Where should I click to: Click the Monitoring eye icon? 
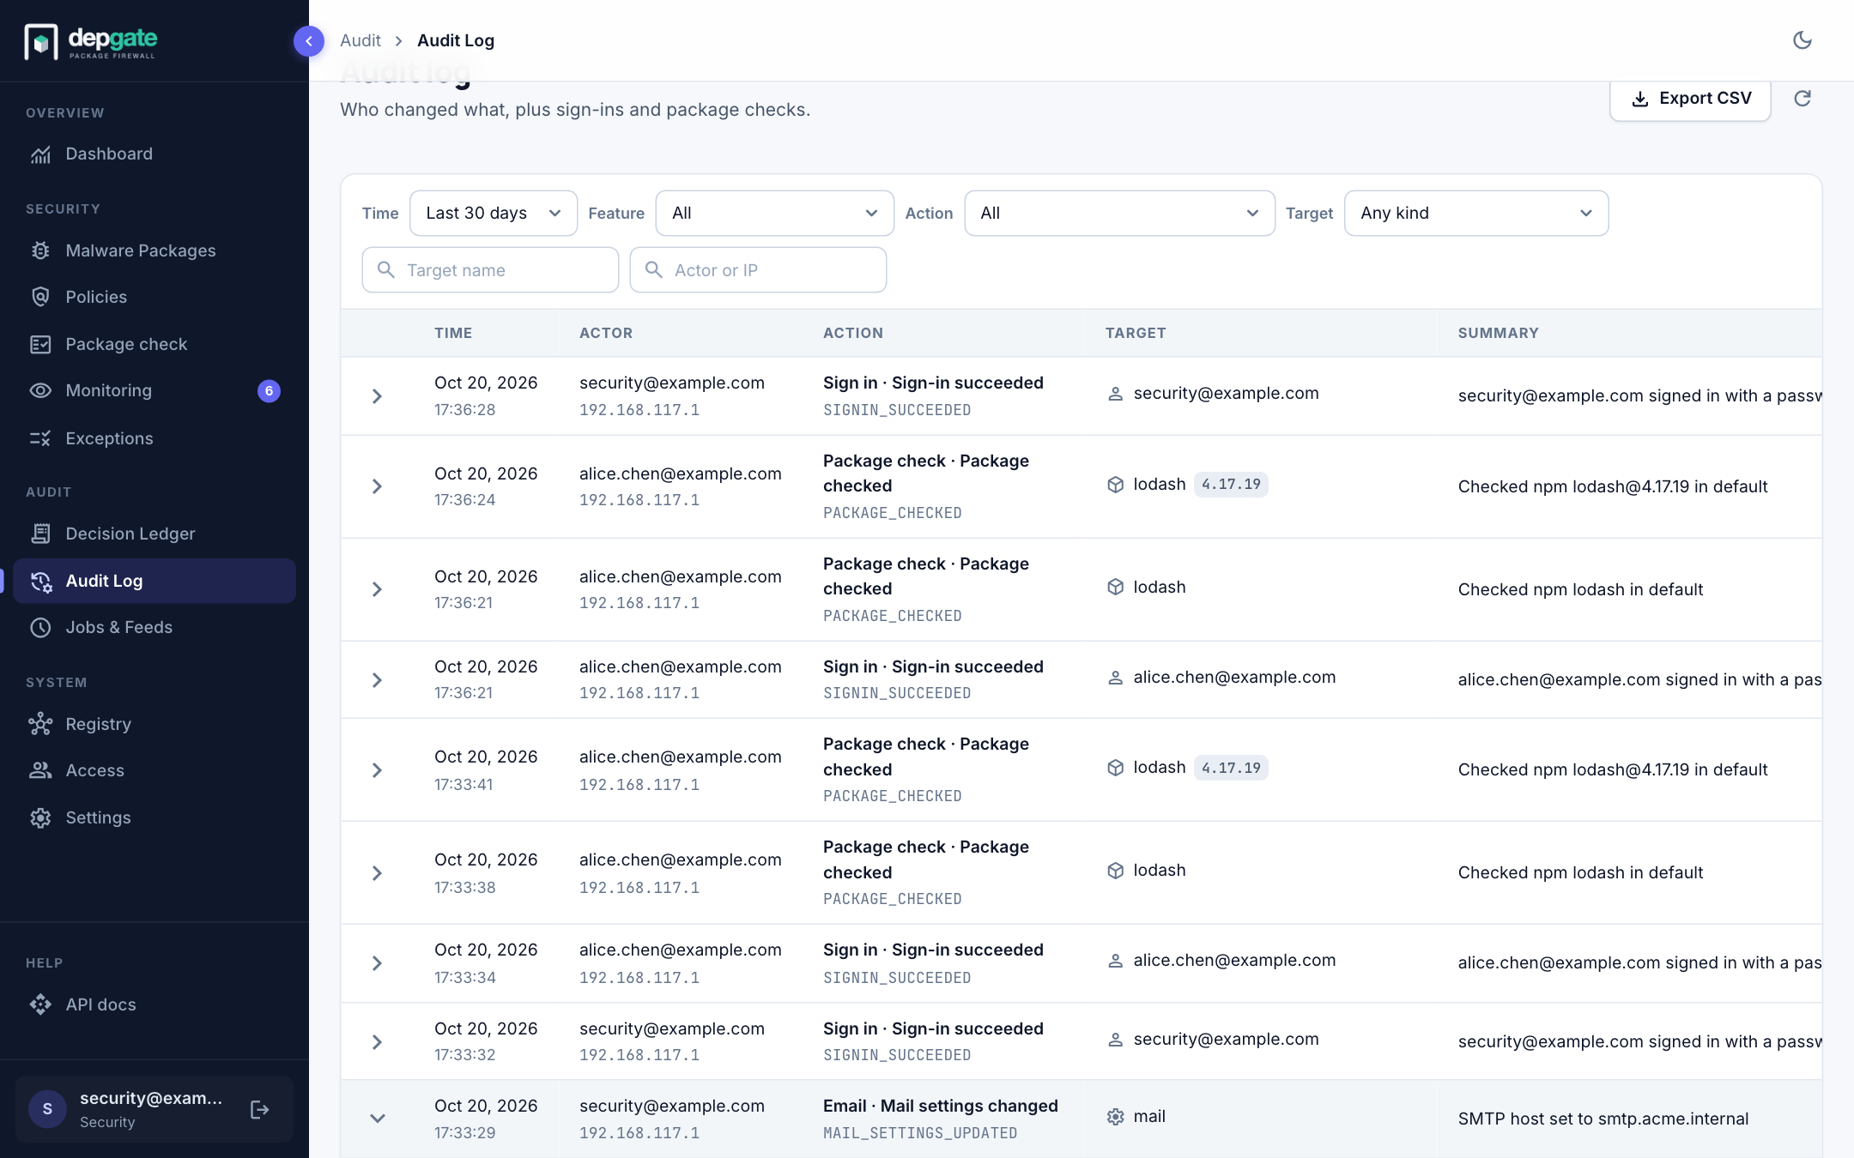pyautogui.click(x=40, y=390)
